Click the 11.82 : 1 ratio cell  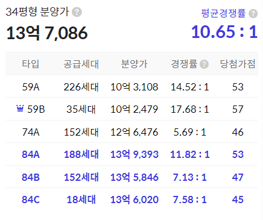tap(190, 154)
